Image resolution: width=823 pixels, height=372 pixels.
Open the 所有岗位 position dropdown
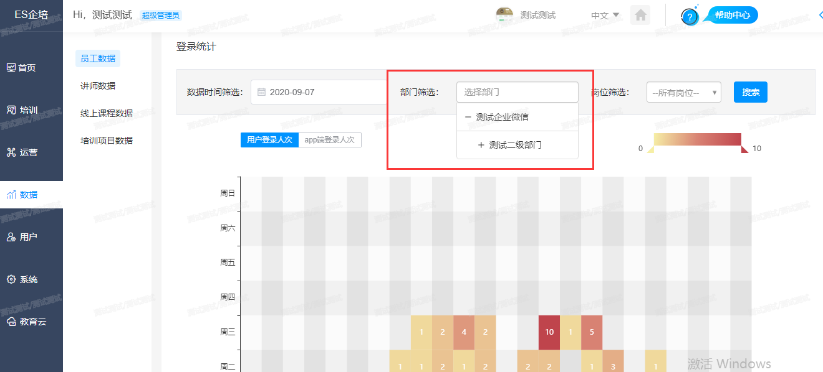(x=683, y=93)
